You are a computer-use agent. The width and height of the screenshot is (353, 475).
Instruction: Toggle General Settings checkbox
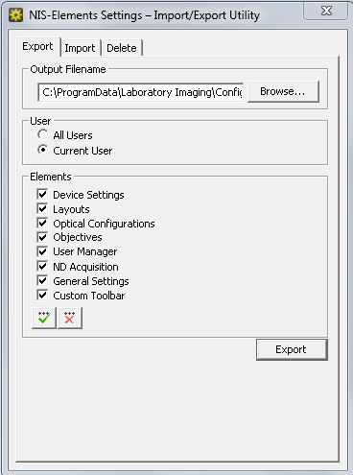(42, 280)
